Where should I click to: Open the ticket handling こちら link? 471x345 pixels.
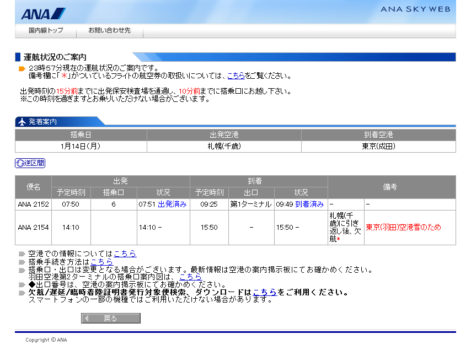236,76
